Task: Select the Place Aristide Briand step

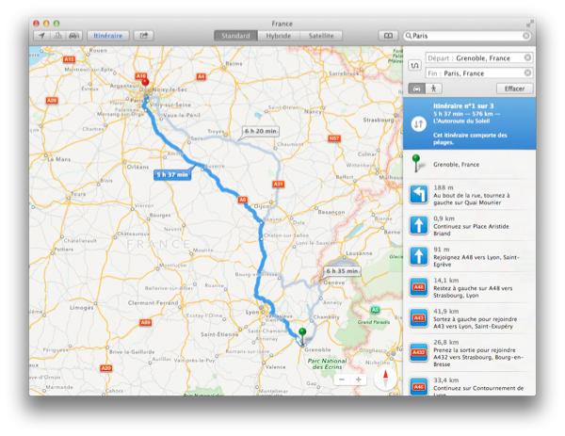Action: 469,226
